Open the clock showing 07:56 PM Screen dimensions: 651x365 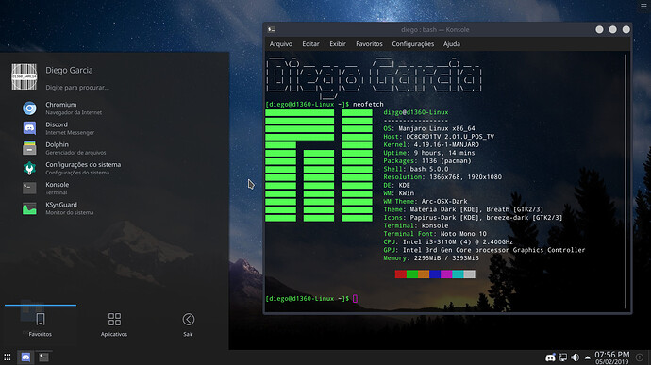[x=612, y=357]
